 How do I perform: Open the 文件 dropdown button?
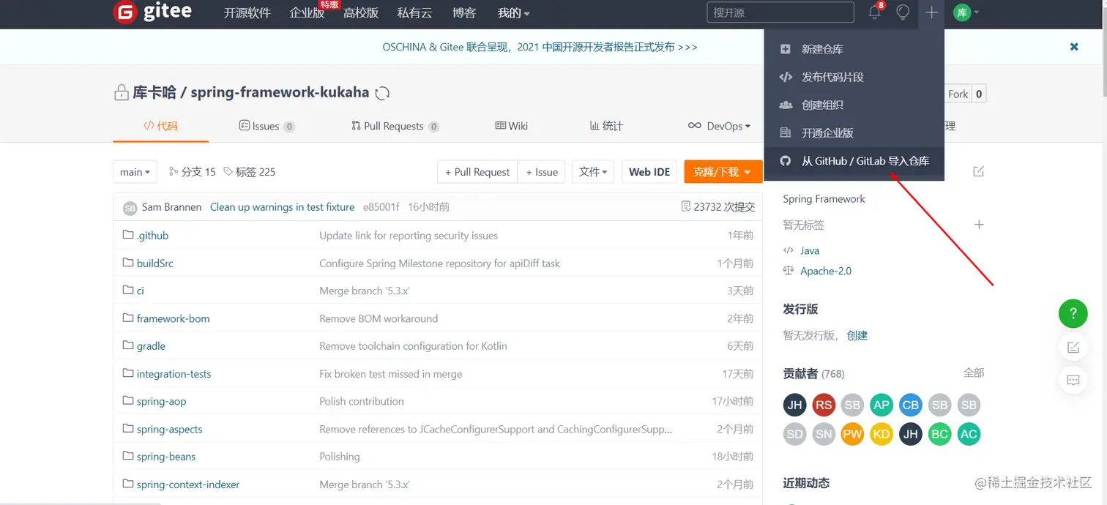pyautogui.click(x=593, y=172)
